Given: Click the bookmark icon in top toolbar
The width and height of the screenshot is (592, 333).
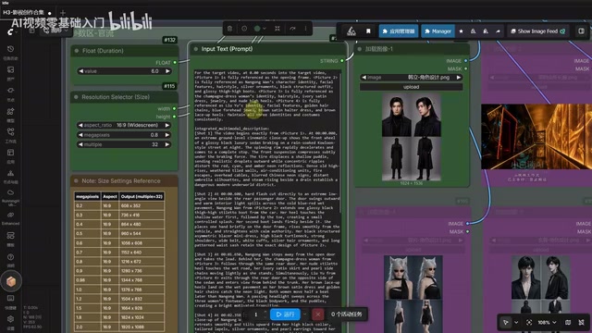Looking at the screenshot, I should pyautogui.click(x=368, y=31).
